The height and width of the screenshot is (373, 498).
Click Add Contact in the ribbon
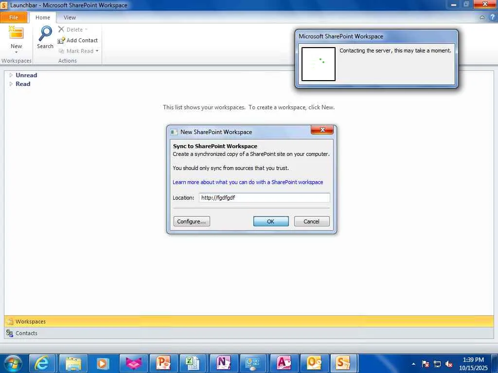(77, 40)
